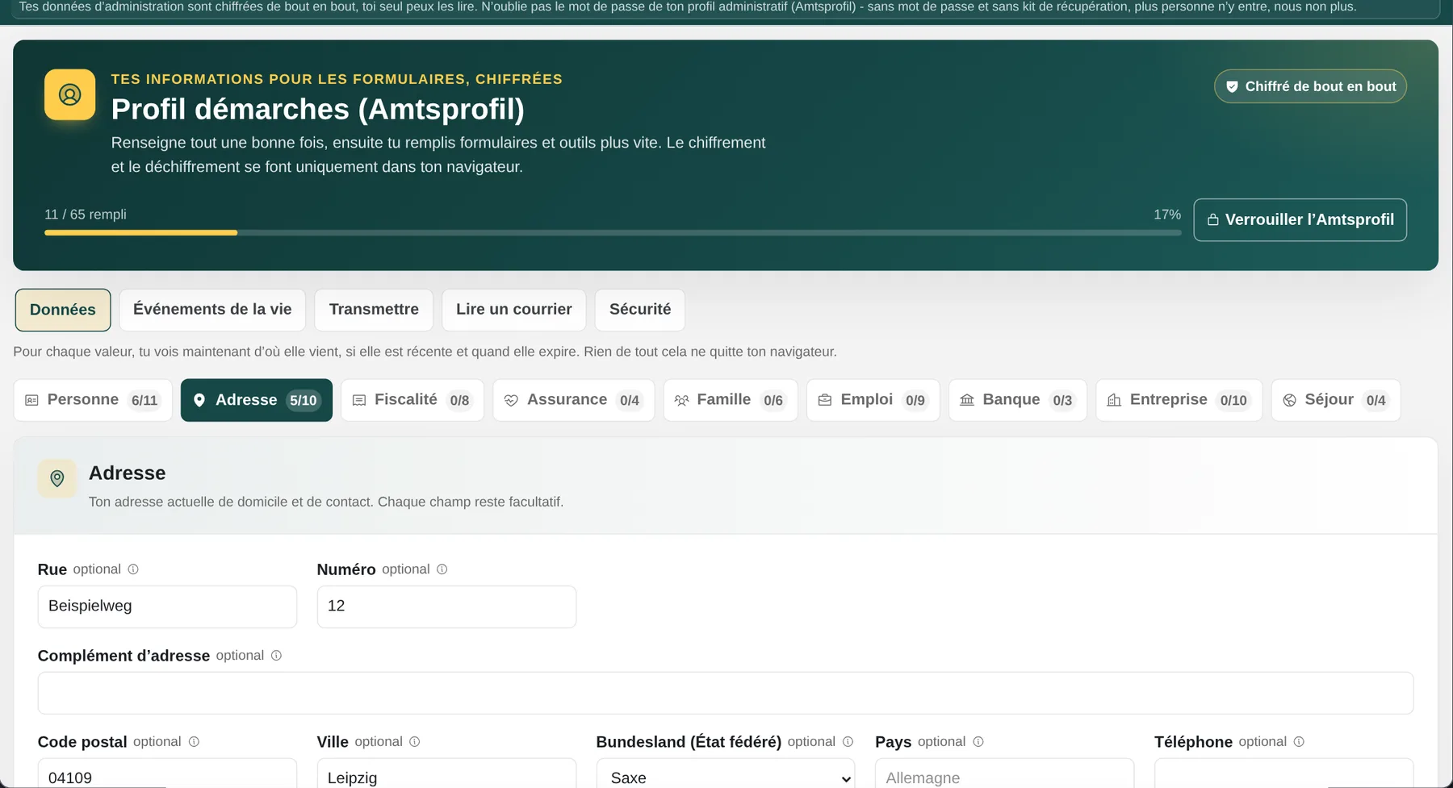
Task: Switch to the Sécurité tab
Action: click(x=640, y=310)
